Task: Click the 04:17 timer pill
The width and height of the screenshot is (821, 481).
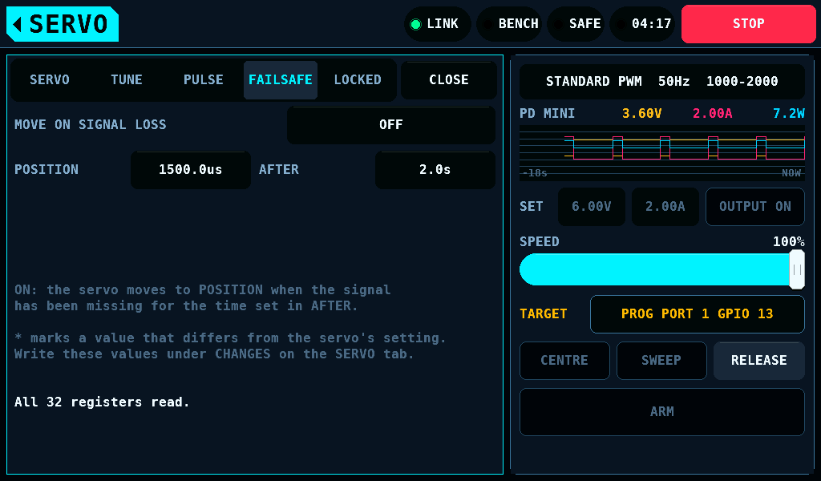Action: (x=642, y=24)
